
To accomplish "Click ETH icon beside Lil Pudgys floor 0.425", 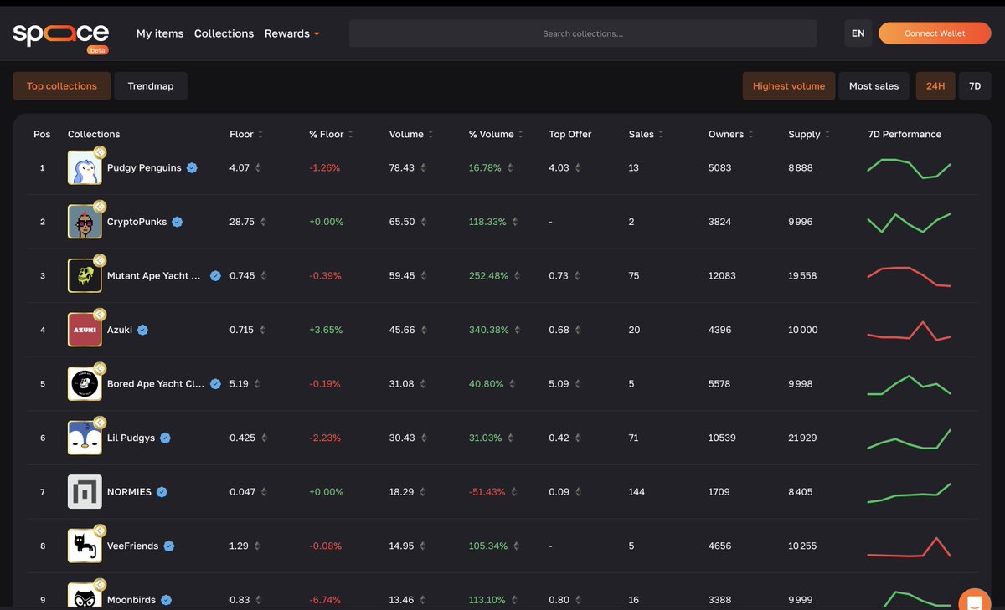I will point(264,438).
